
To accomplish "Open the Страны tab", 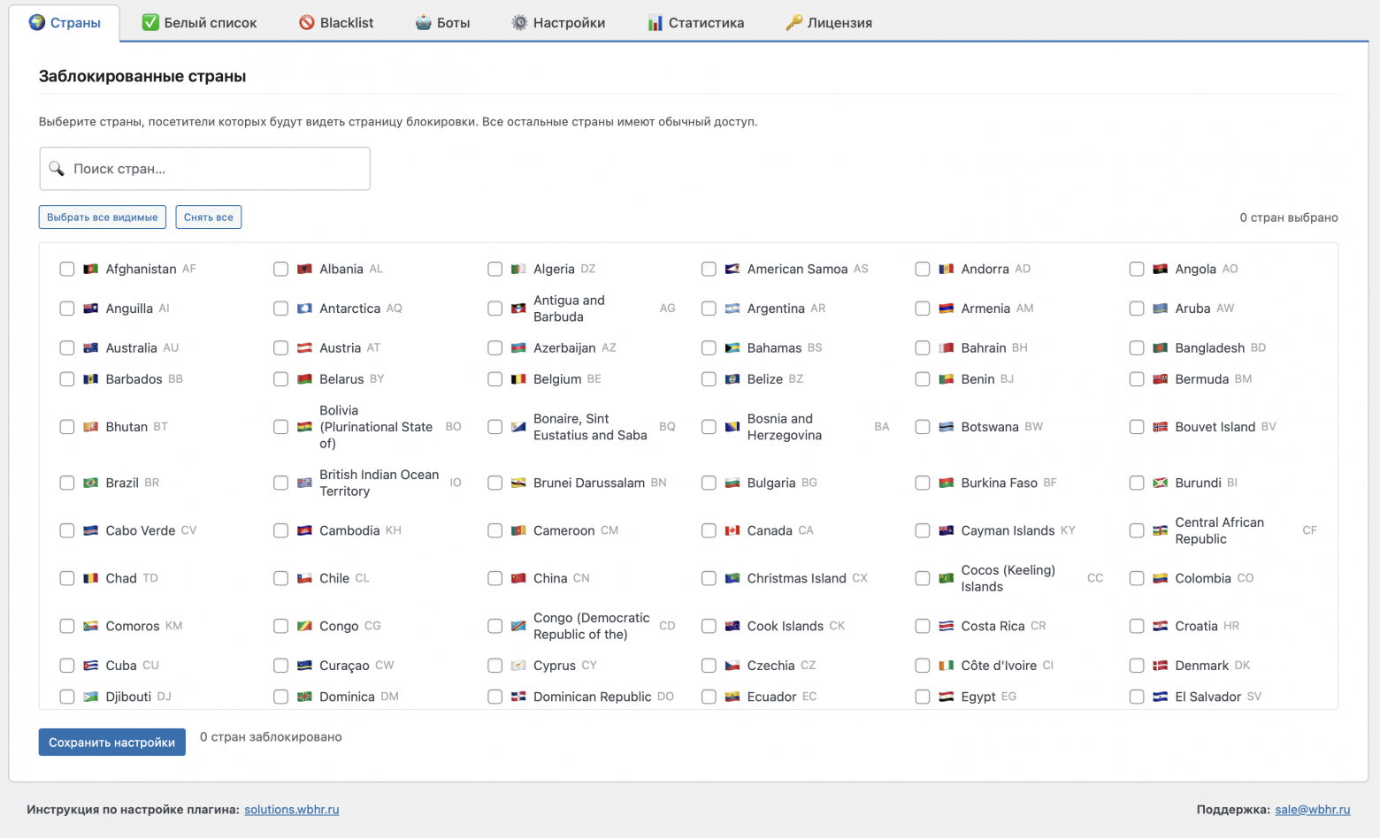I will click(x=65, y=23).
